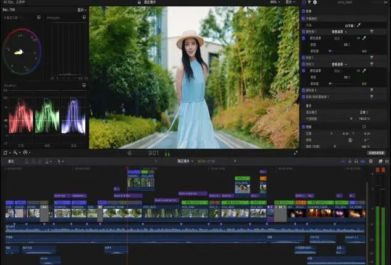Click the rotation dial control
Viewport: 391px width, 265px height.
[x=350, y=140]
